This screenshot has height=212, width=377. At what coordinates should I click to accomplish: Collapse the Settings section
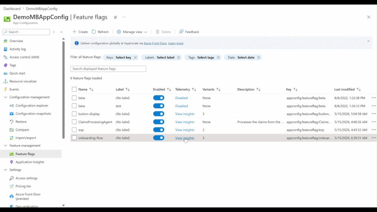pyautogui.click(x=6, y=170)
